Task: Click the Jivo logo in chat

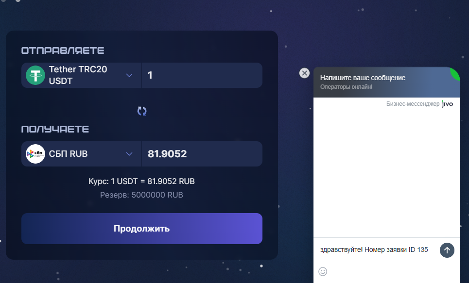Action: 447,103
